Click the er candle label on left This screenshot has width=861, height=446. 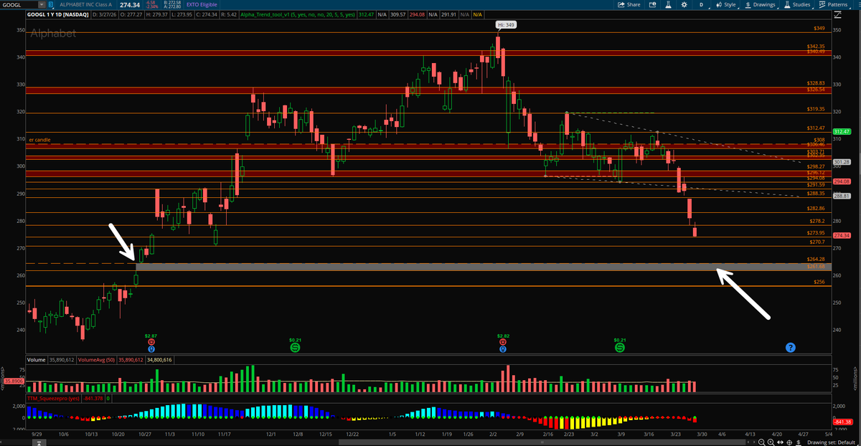[39, 139]
